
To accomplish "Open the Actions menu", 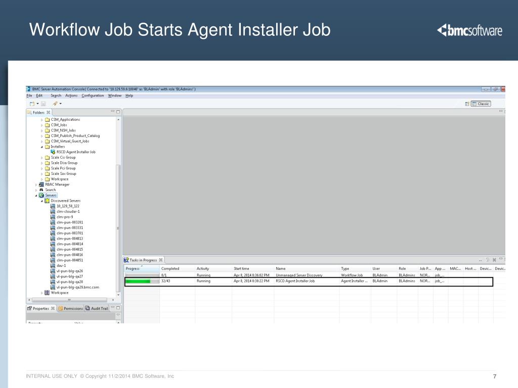I will (71, 95).
